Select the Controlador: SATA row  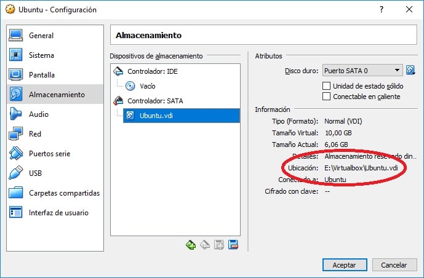[175, 100]
